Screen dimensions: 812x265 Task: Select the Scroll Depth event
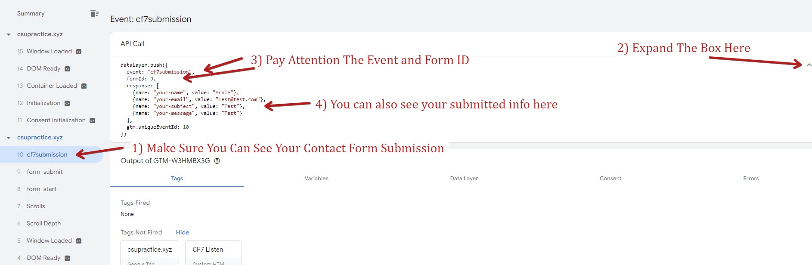pos(52,223)
